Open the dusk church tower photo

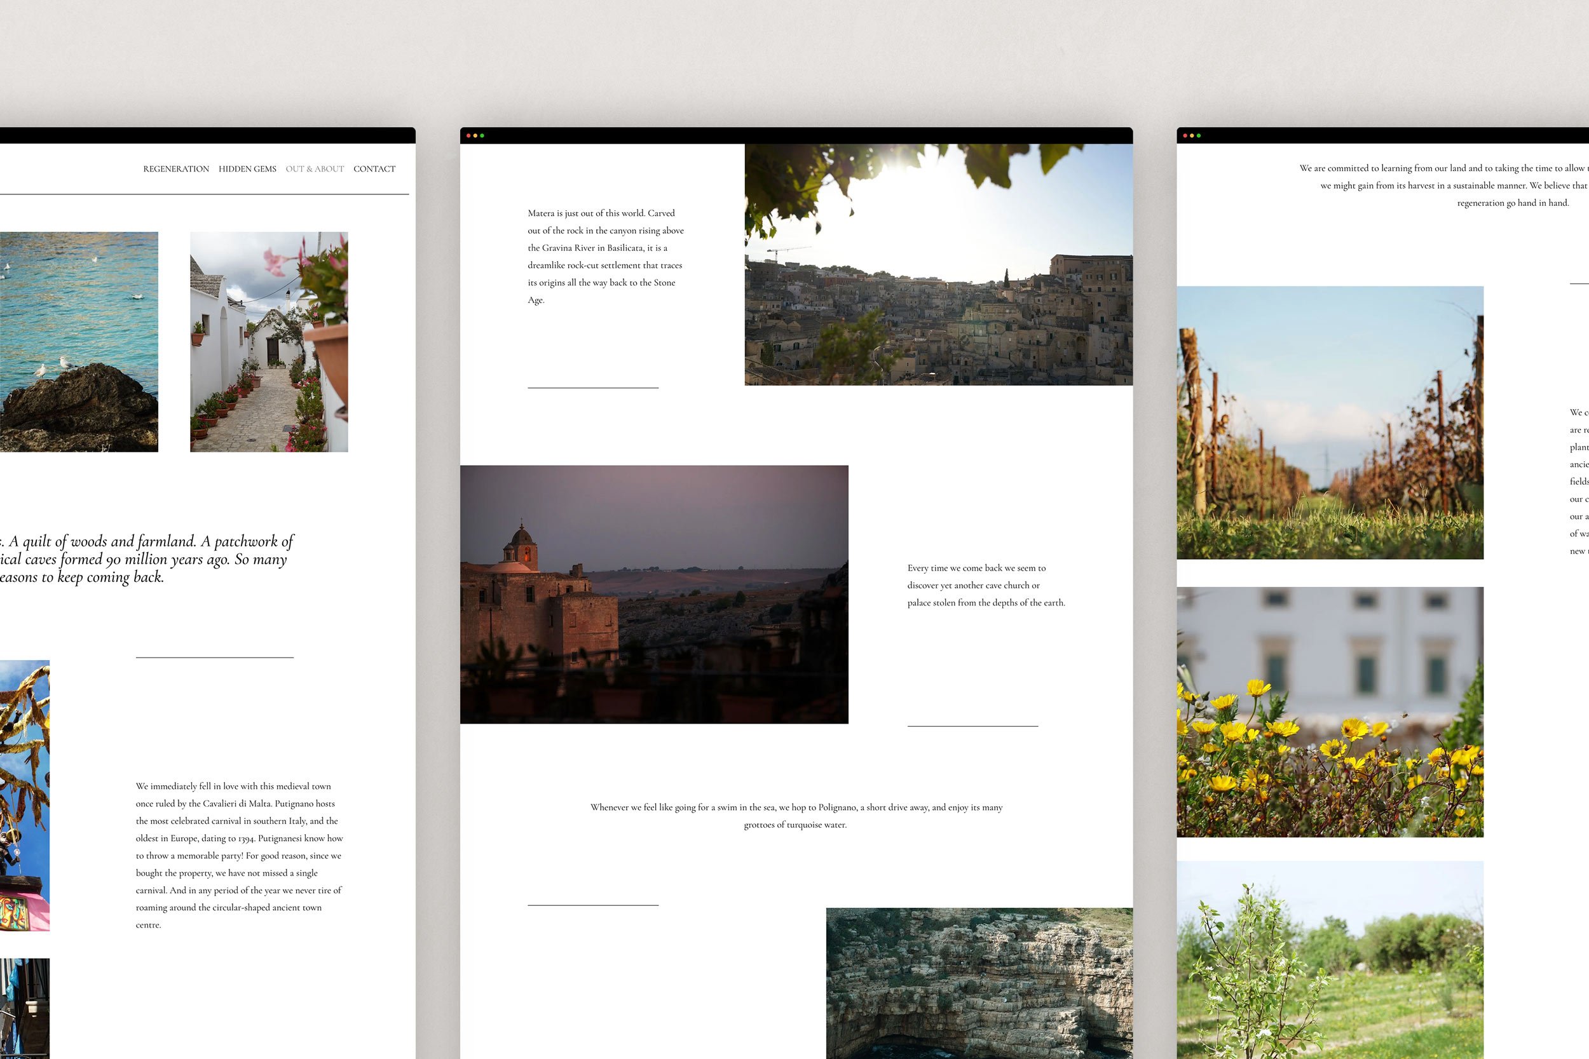(654, 595)
